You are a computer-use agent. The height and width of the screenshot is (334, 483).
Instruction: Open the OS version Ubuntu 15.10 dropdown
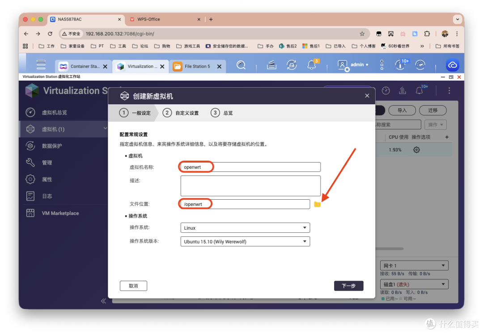pyautogui.click(x=245, y=241)
